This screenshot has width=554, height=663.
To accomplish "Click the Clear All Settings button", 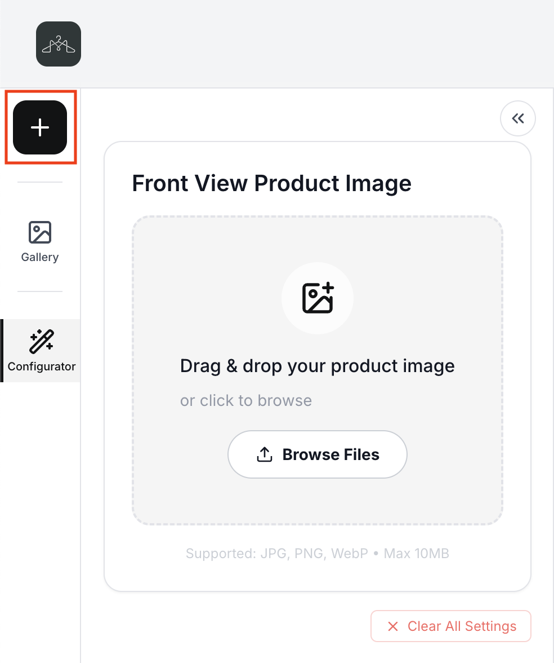I will click(x=451, y=626).
